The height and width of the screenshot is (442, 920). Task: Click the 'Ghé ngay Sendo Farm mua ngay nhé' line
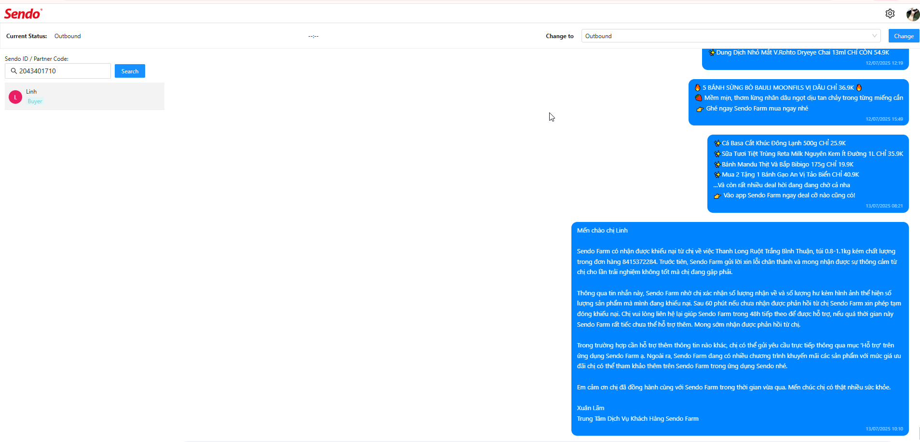(753, 109)
